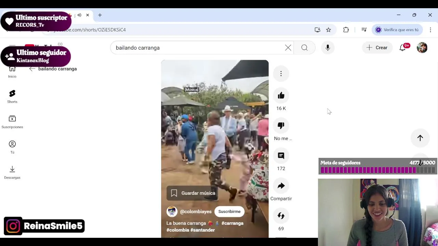Dislike the short with thumbs down
The height and width of the screenshot is (246, 438).
pos(281,126)
